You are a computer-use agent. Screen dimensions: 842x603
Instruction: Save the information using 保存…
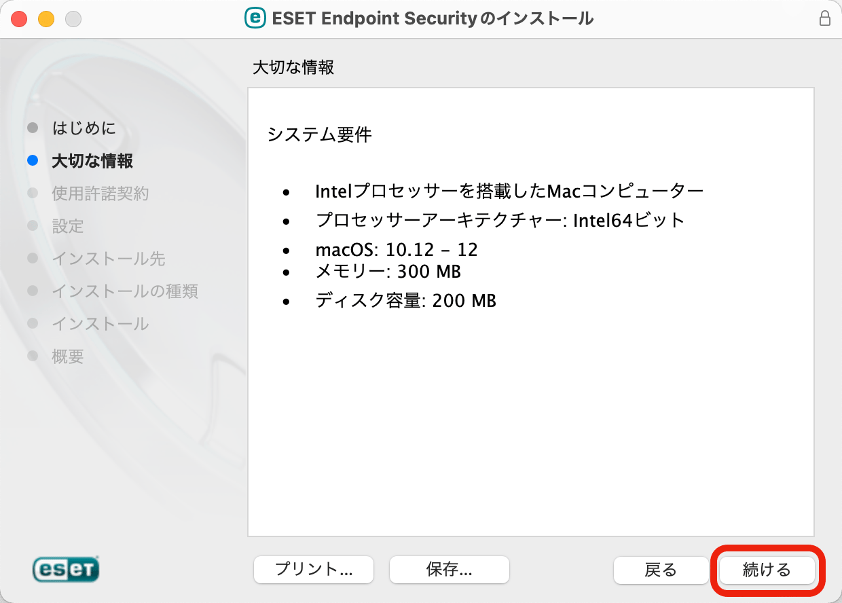[x=449, y=570]
